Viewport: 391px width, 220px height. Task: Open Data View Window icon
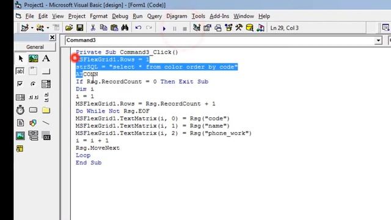pos(249,28)
